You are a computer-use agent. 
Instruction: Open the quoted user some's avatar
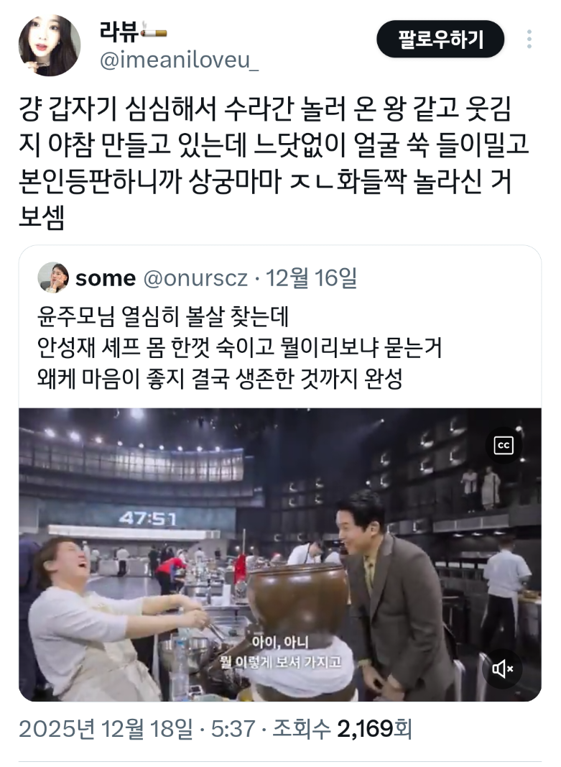pos(52,278)
